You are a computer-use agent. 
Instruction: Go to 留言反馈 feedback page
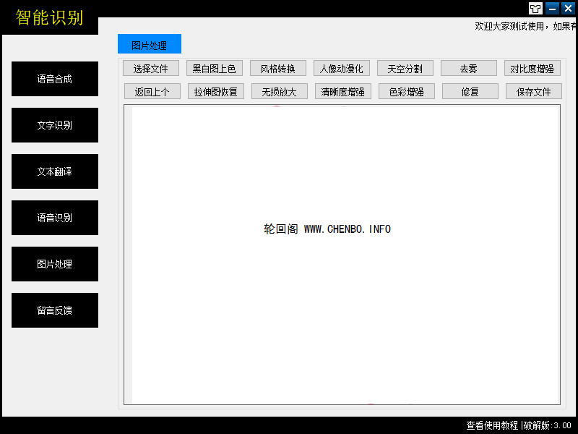tap(55, 310)
